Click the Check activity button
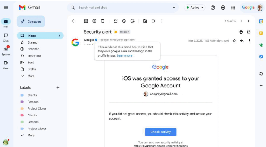 (x=161, y=132)
